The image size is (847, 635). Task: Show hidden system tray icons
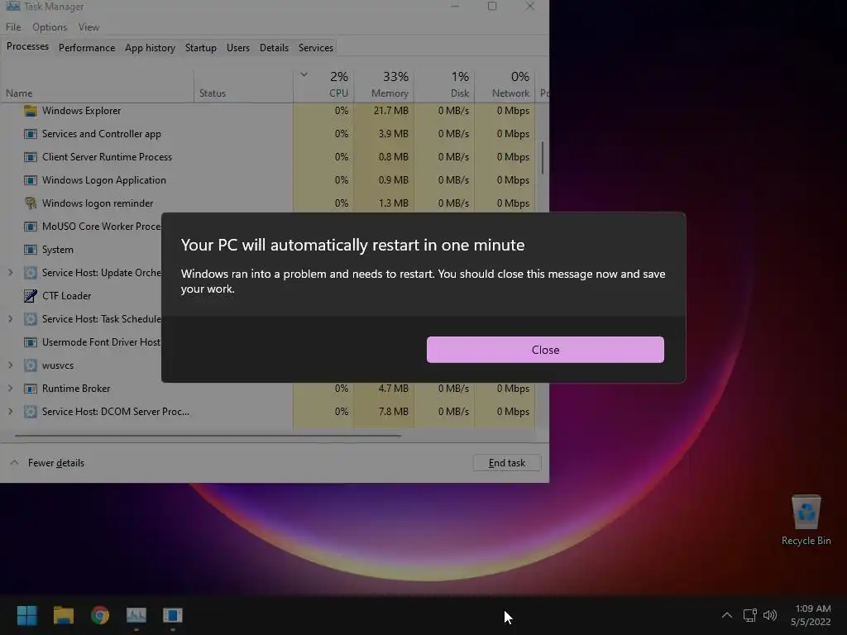[x=727, y=615]
